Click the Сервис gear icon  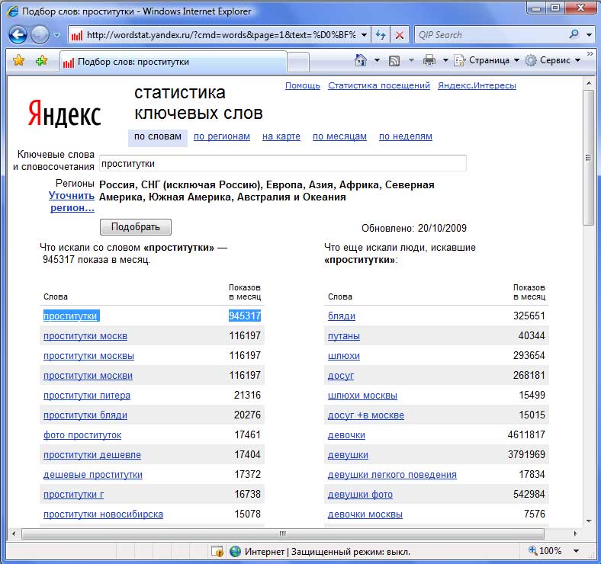pyautogui.click(x=531, y=60)
